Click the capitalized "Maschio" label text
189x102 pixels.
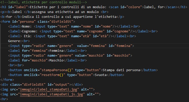pyautogui.click(x=57, y=60)
